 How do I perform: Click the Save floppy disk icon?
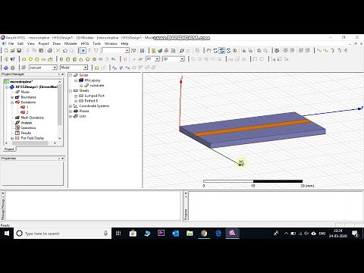coord(19,51)
